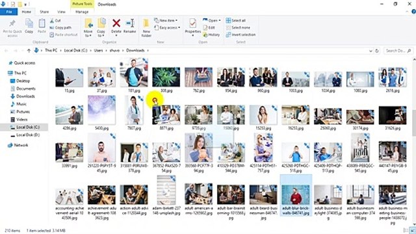Select the adult-blur-brick-walls thumbnail
The image size is (416, 234).
click(x=296, y=196)
